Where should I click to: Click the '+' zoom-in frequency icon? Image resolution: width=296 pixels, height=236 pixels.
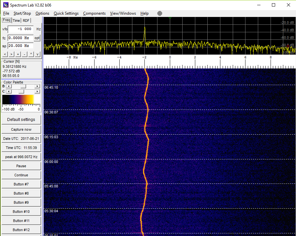18,54
